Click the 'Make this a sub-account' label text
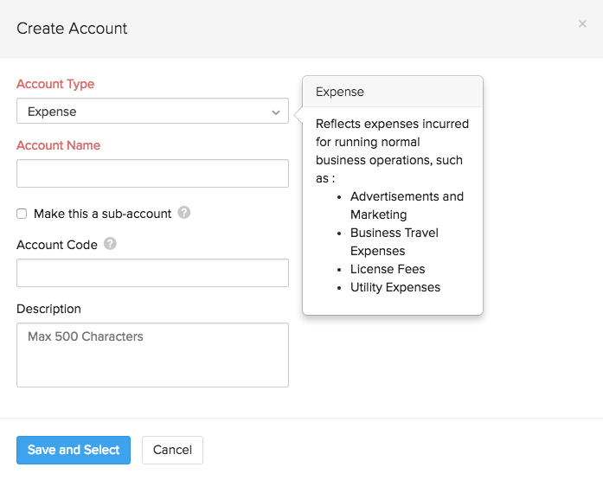The width and height of the screenshot is (603, 480). pyautogui.click(x=102, y=214)
